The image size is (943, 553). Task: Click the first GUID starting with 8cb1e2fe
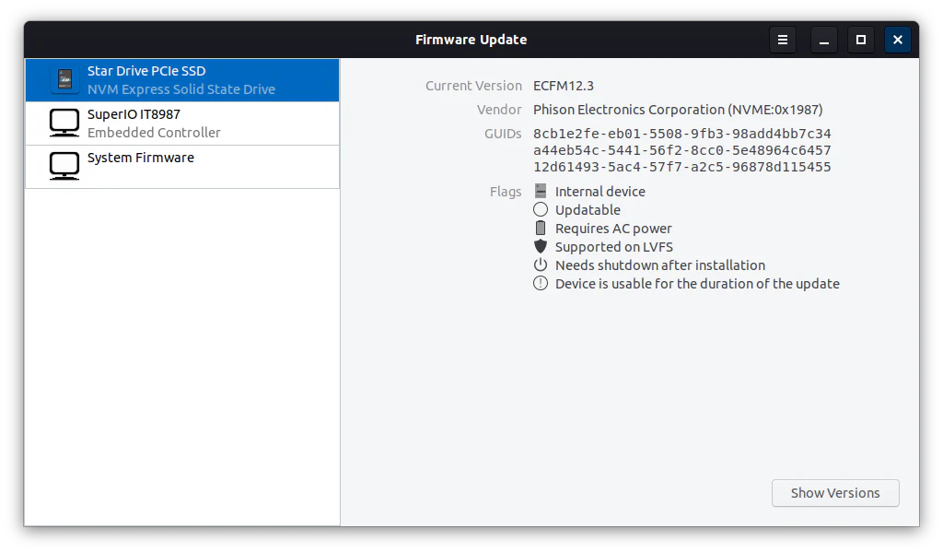click(x=681, y=134)
